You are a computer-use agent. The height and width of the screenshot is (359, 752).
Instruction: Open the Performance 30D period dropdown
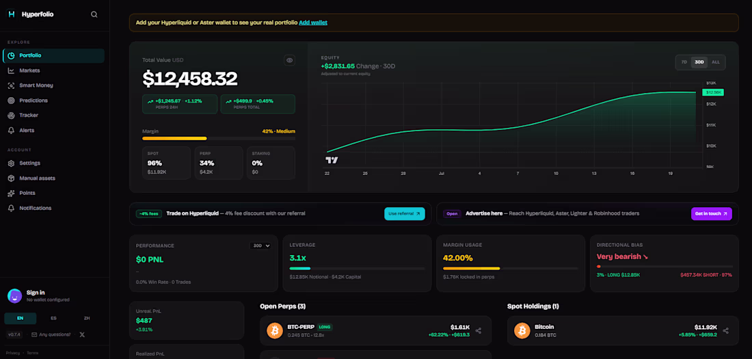(x=260, y=245)
